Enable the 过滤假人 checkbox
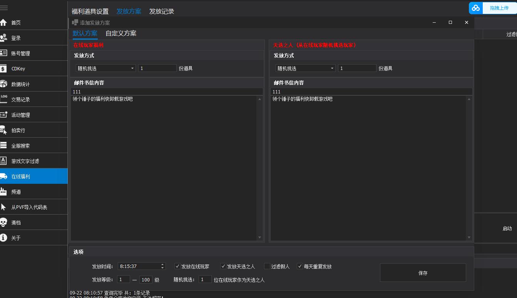 (267, 266)
